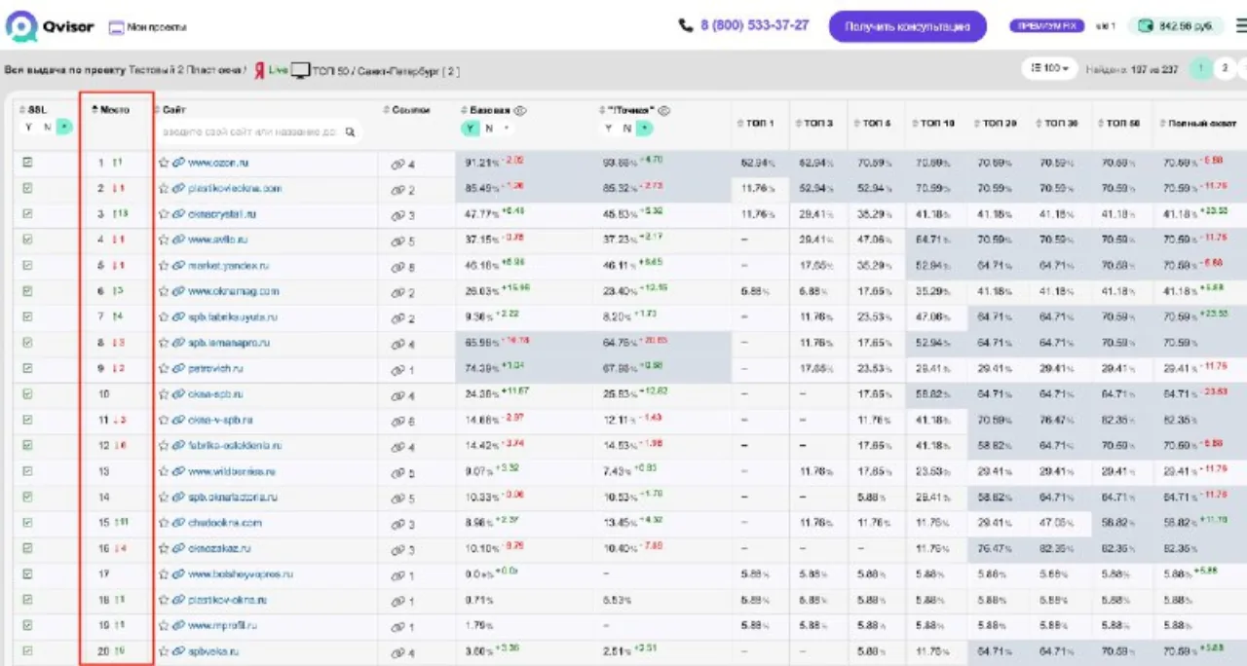Screen dimensions: 1247x666
Task: Click the Qvisor logo
Action: point(50,26)
